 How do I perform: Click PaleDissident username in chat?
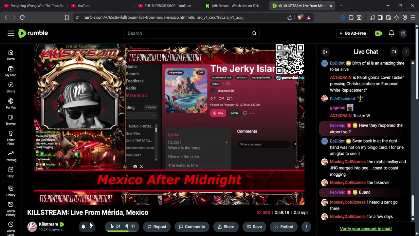tap(342, 99)
